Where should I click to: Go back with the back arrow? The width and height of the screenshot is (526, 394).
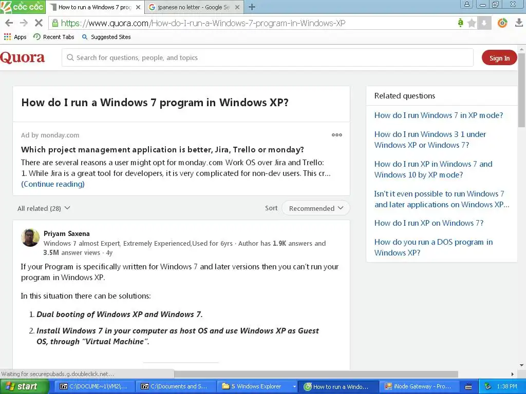(9, 23)
